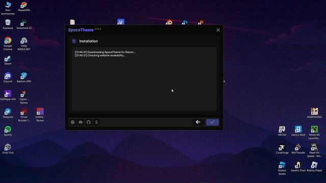Select the Google Chrome desktop icon
The width and height of the screenshot is (326, 183).
coord(8,44)
